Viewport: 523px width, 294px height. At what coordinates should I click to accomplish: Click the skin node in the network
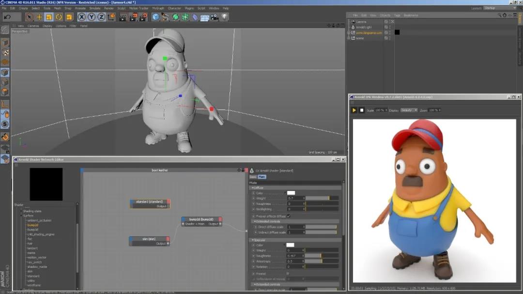pos(149,239)
